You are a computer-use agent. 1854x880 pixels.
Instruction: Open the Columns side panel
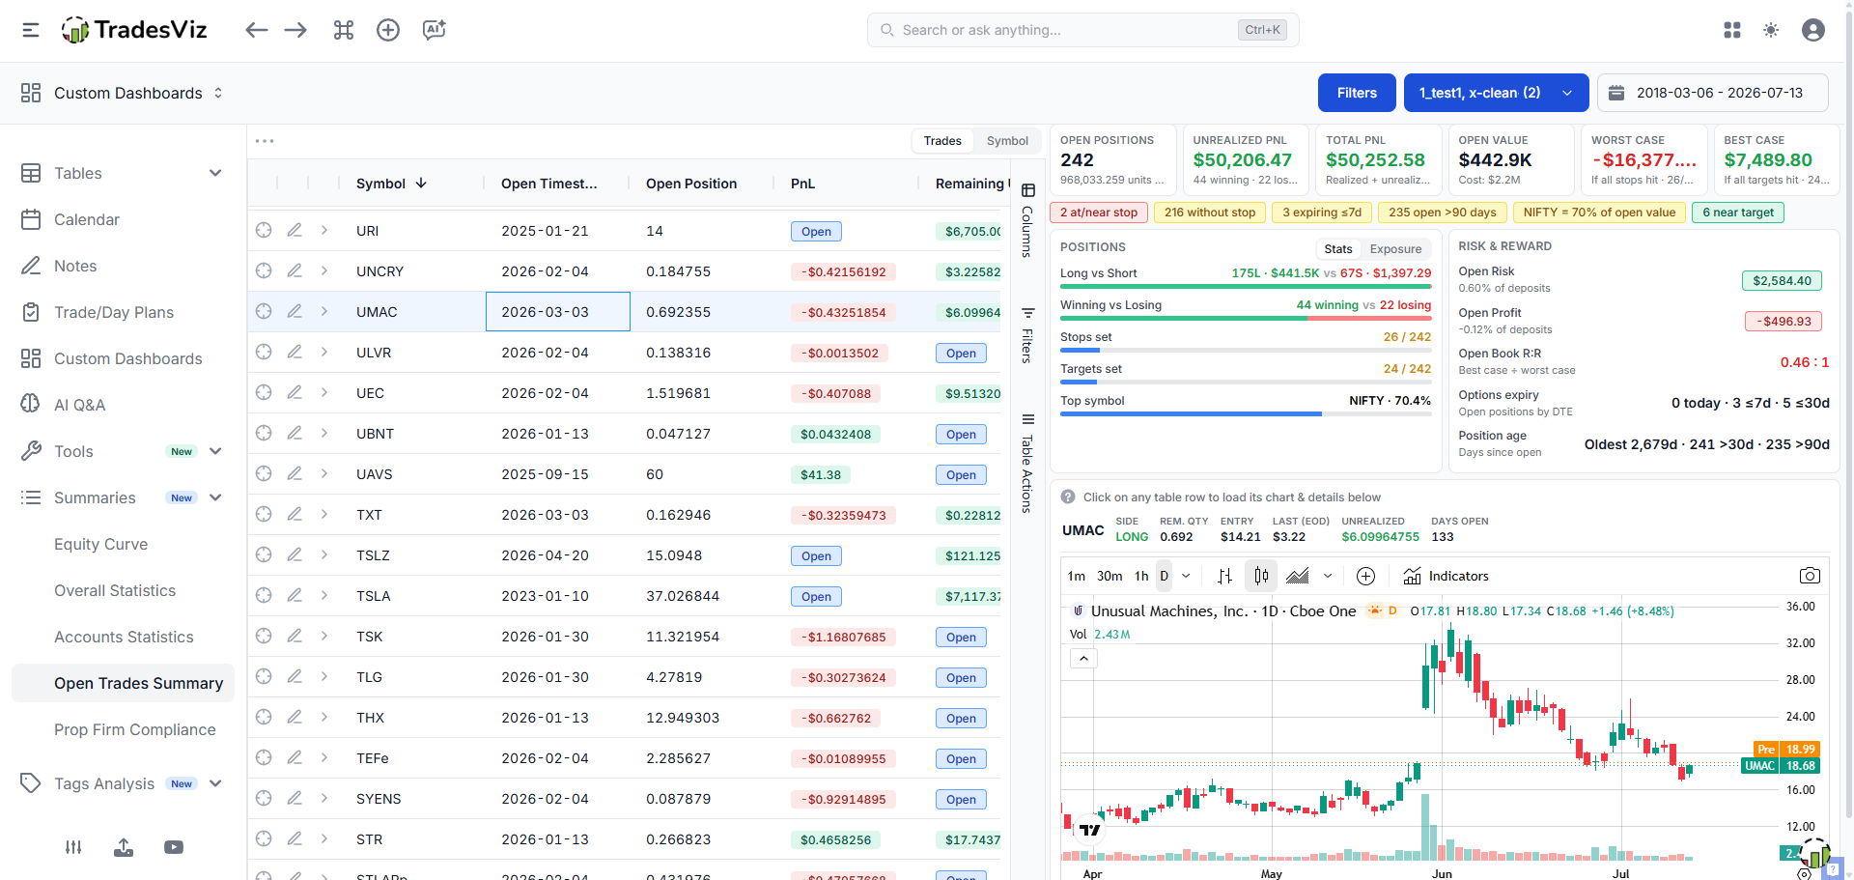point(1027,220)
